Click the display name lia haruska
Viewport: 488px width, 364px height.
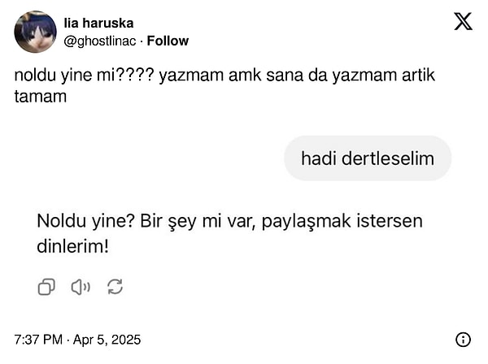pos(98,23)
